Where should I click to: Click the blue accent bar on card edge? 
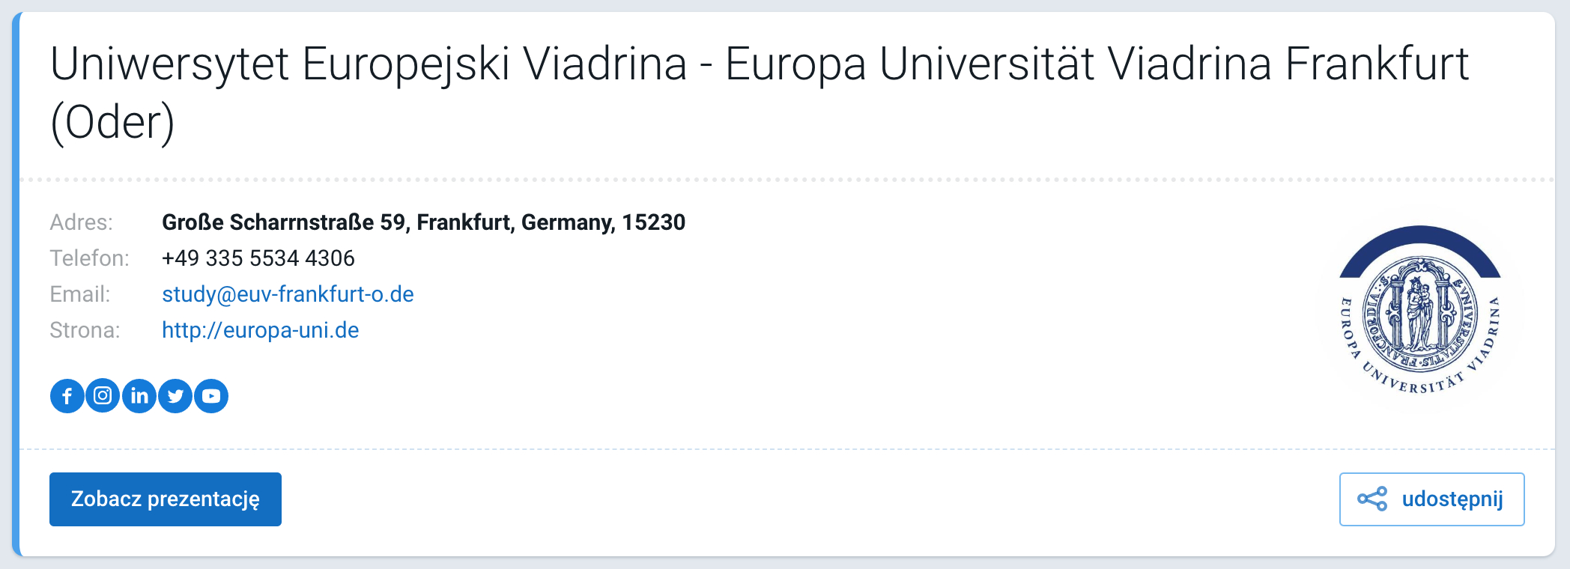[16, 284]
